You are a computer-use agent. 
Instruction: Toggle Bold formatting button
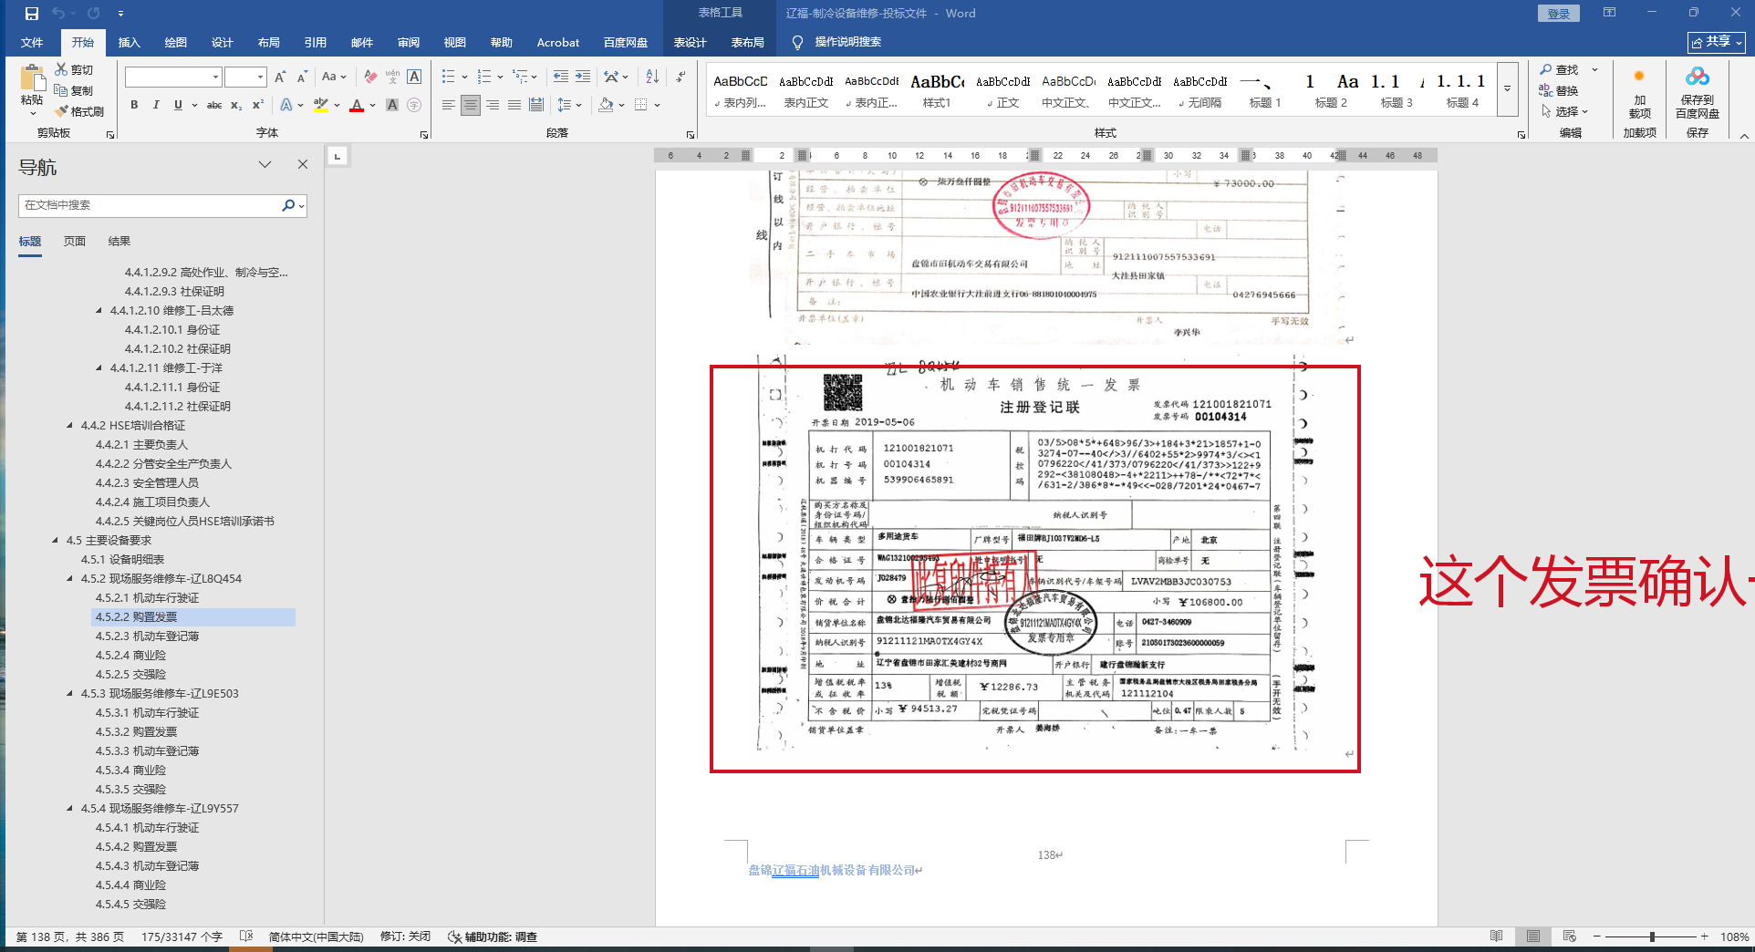pos(134,105)
